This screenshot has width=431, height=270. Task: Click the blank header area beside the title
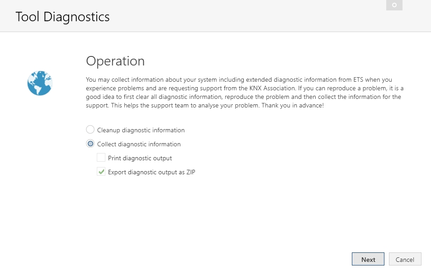click(x=247, y=16)
